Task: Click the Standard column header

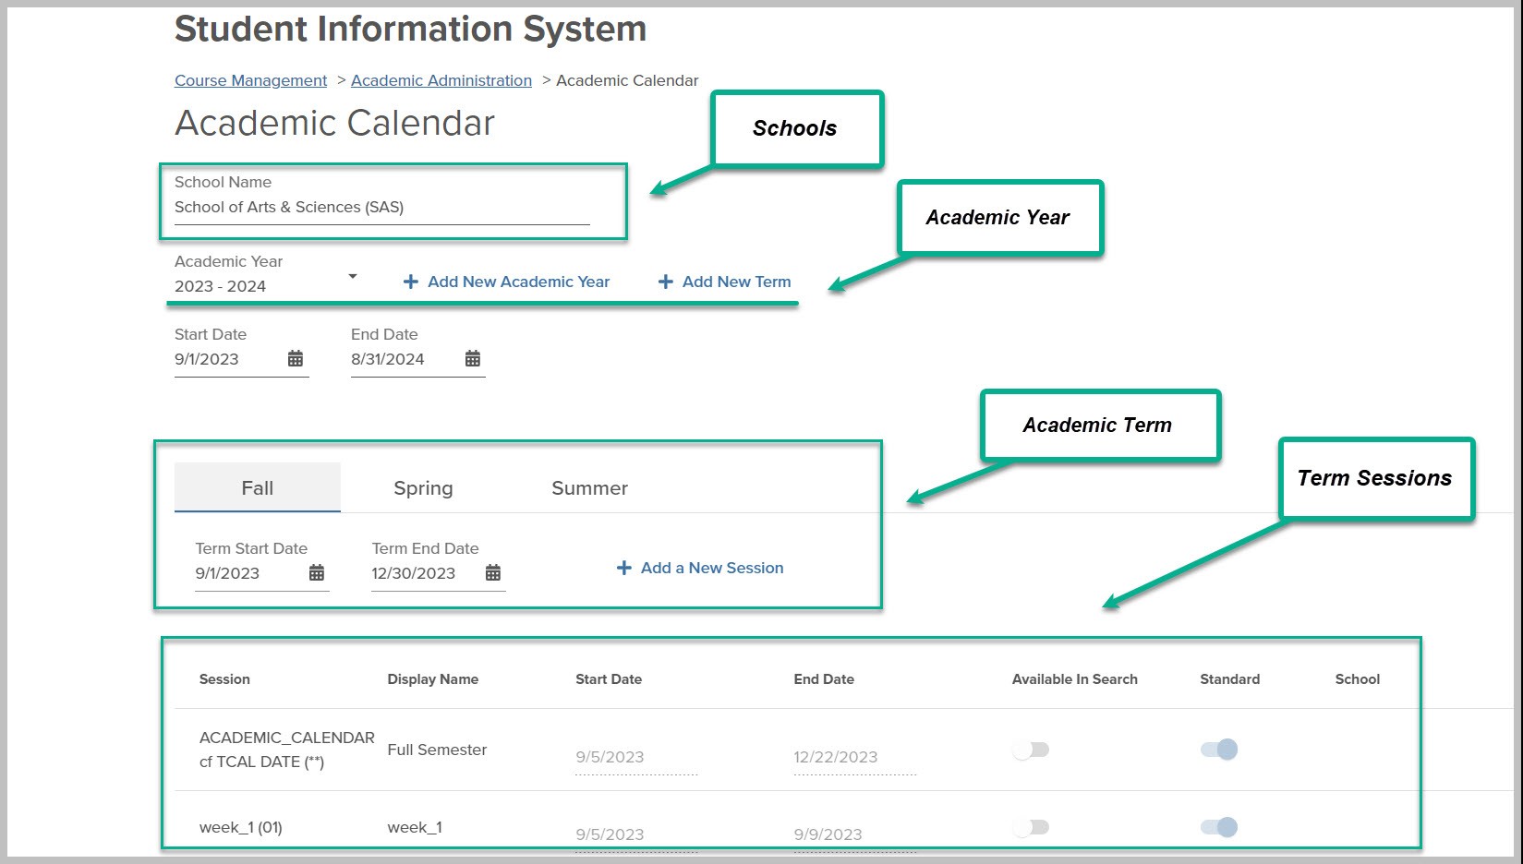Action: click(1229, 679)
